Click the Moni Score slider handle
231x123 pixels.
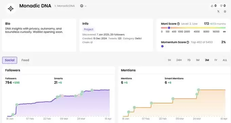tap(169, 28)
